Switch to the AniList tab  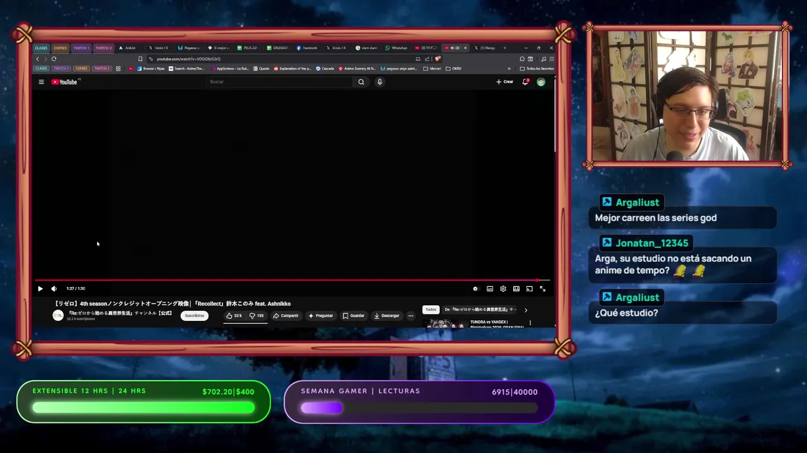pyautogui.click(x=130, y=48)
